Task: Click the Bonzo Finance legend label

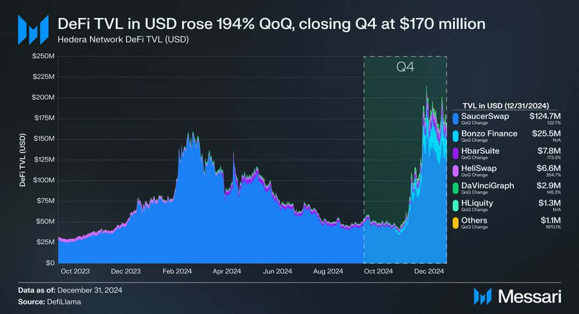Action: click(490, 134)
